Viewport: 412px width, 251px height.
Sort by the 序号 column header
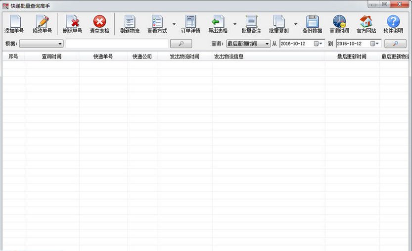pos(13,56)
